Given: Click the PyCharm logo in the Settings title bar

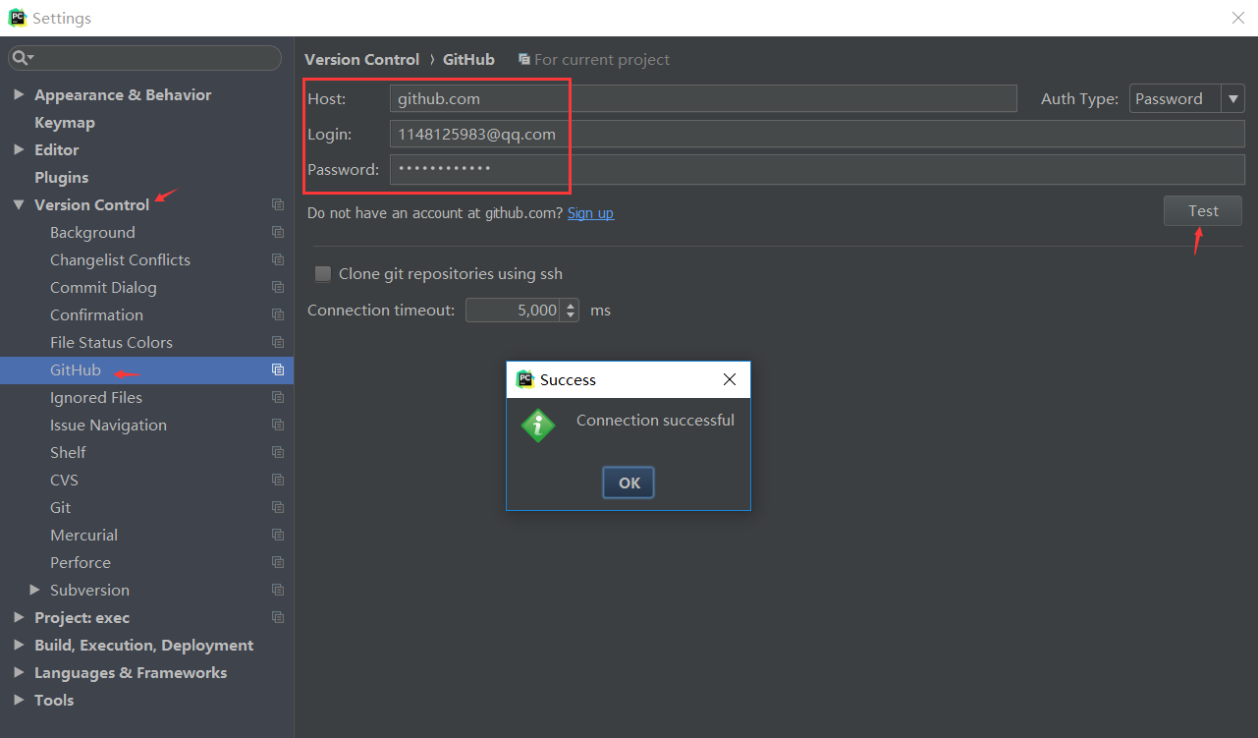Looking at the screenshot, I should [17, 18].
